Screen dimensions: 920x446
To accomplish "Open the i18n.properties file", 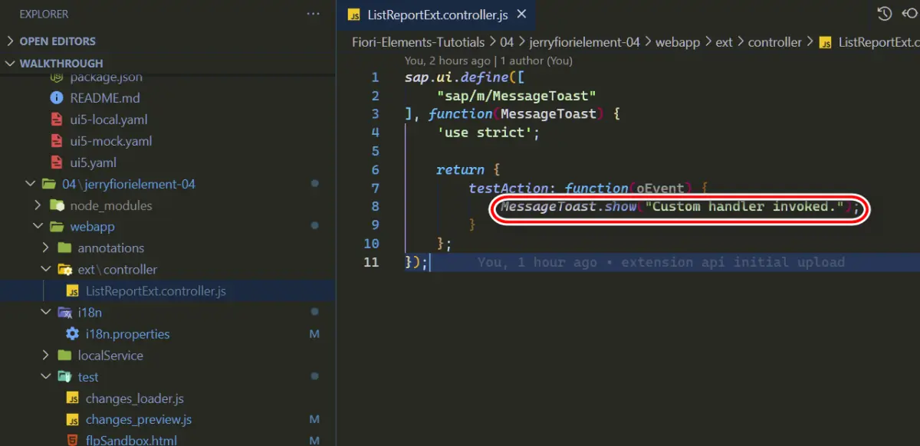I will tap(128, 334).
